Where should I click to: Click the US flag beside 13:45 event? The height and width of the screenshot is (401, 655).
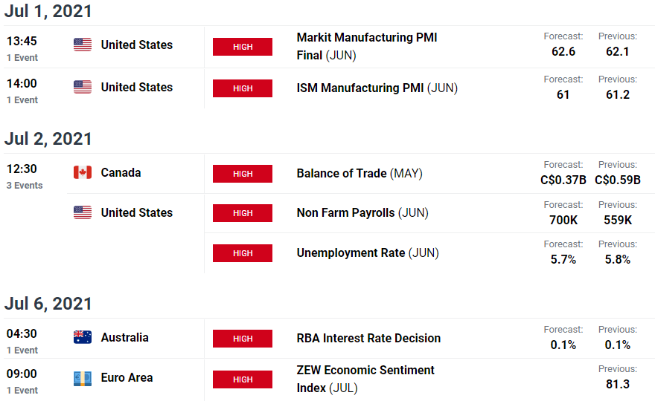83,45
